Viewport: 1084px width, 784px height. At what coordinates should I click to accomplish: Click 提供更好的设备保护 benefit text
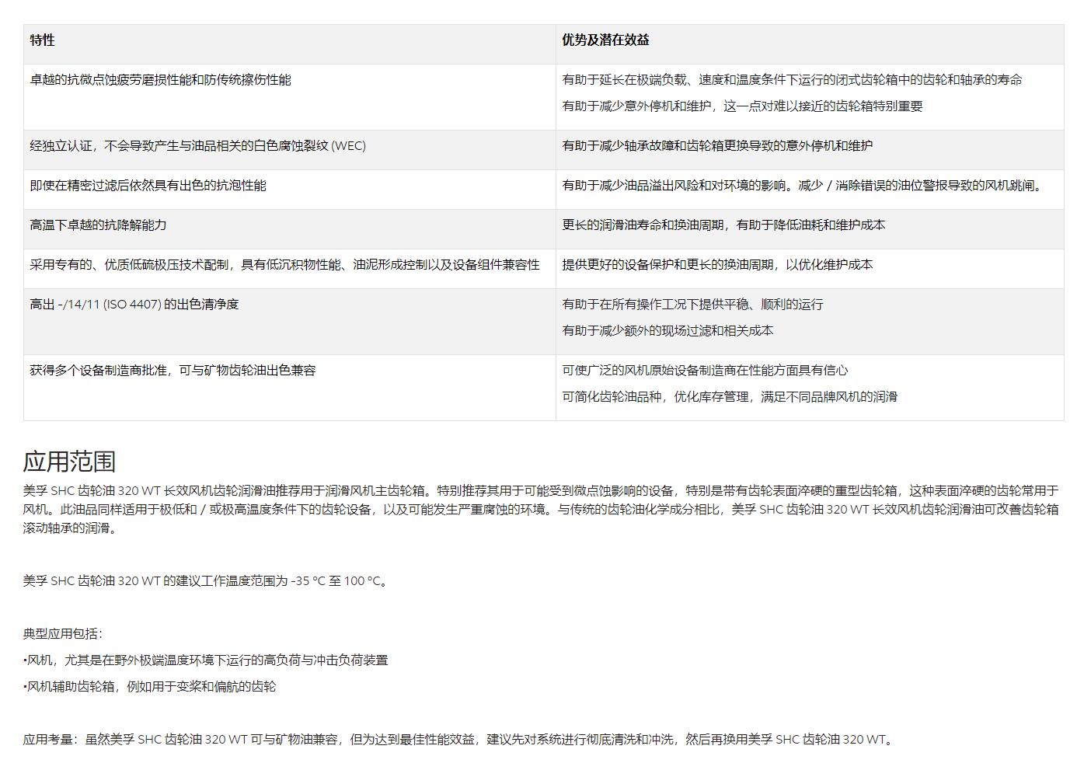point(717,265)
